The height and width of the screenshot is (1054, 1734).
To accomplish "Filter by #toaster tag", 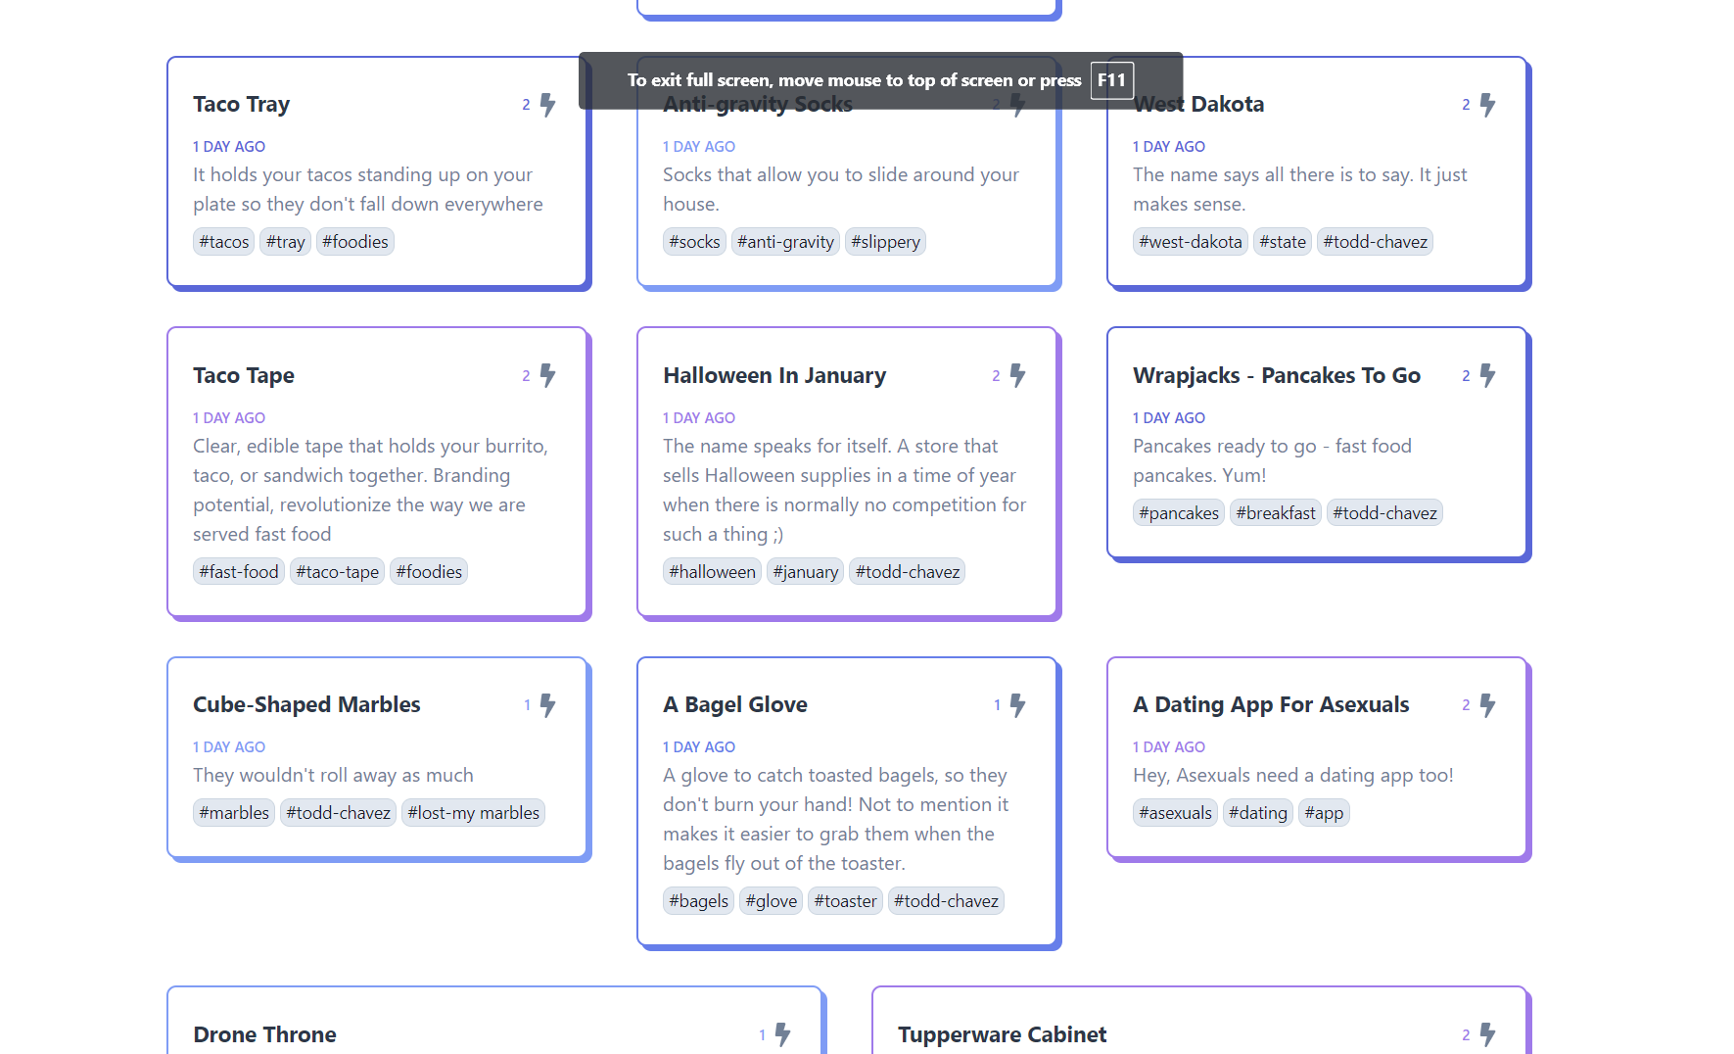I will click(x=846, y=901).
